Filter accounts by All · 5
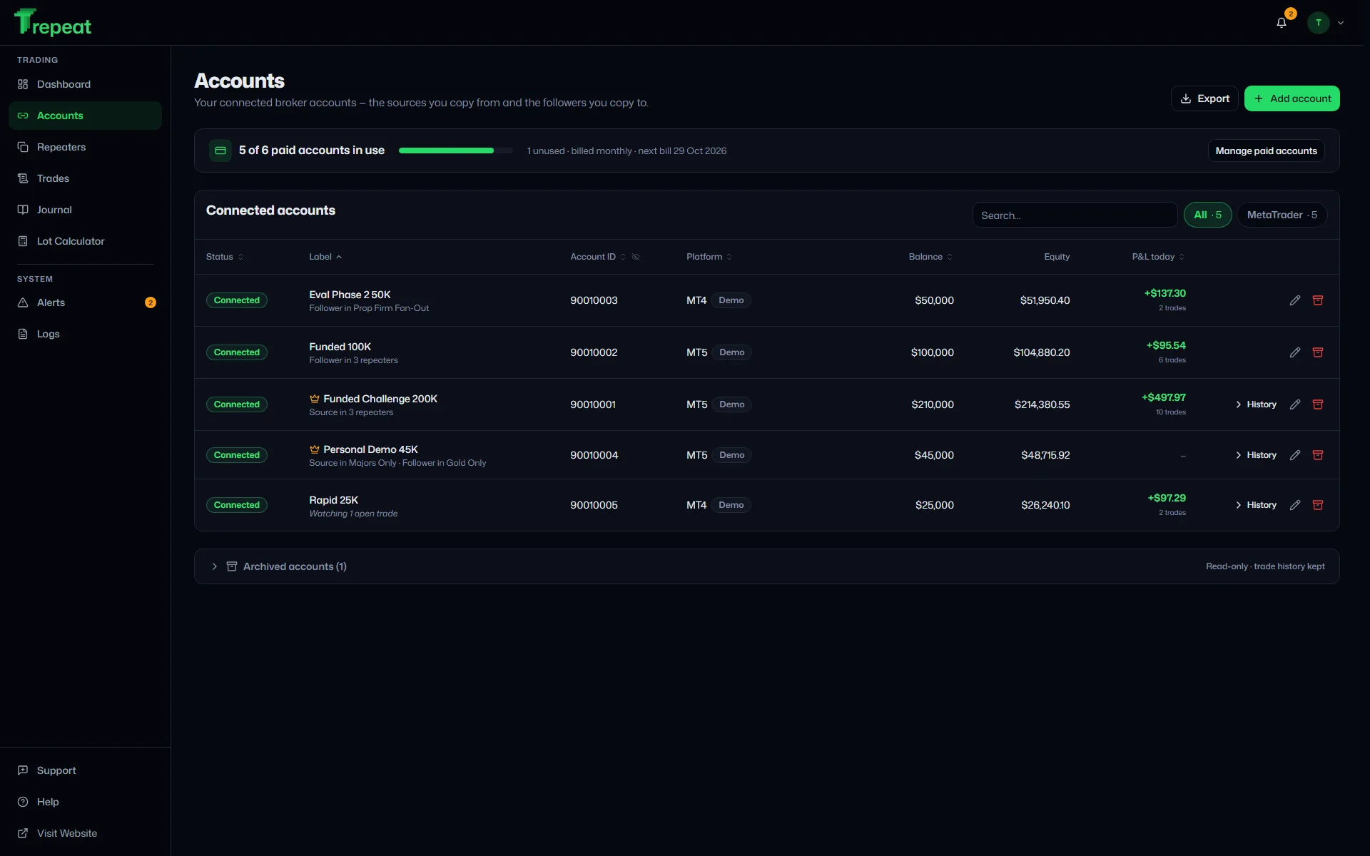 point(1207,215)
